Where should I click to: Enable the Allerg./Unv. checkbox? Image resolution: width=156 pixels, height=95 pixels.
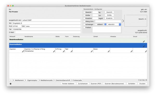coord(84,21)
